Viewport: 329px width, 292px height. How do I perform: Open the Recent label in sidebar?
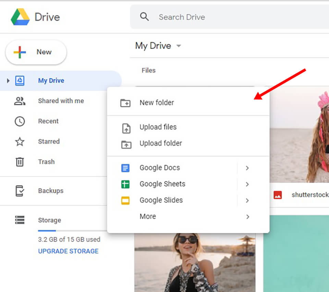click(48, 121)
